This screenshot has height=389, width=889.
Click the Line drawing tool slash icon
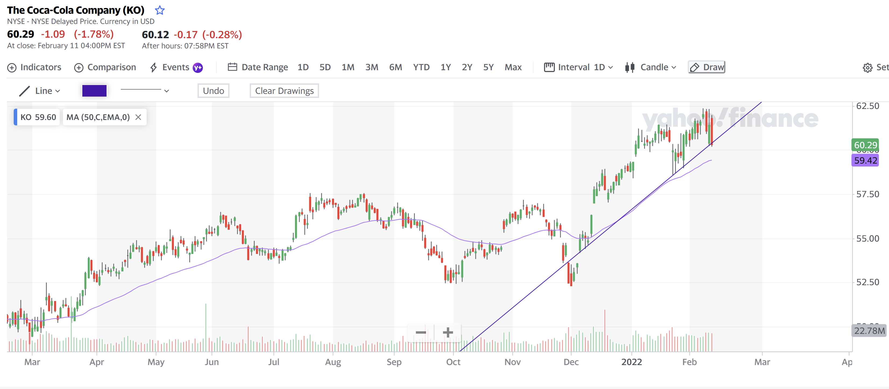pyautogui.click(x=24, y=91)
